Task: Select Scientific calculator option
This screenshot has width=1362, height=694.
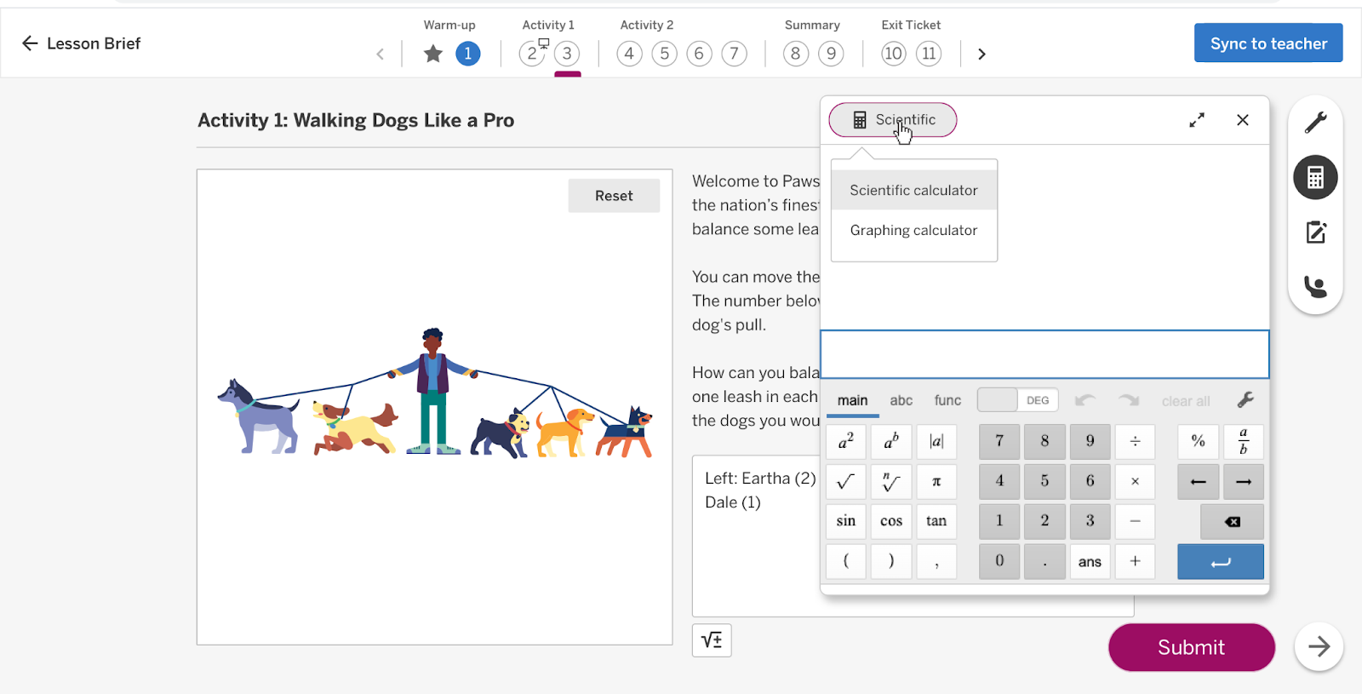Action: 913,191
